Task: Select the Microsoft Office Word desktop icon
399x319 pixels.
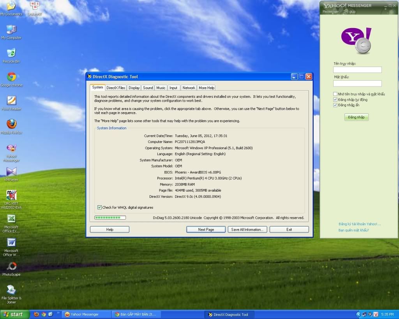Action: point(11,247)
